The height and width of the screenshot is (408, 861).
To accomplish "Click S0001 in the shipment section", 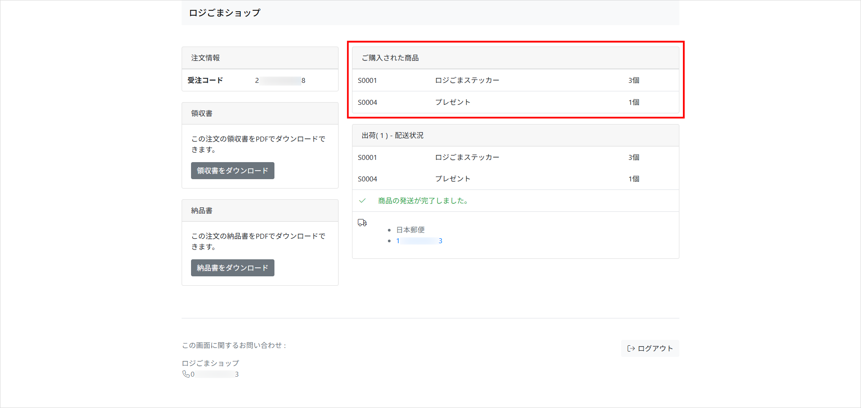I will click(367, 158).
